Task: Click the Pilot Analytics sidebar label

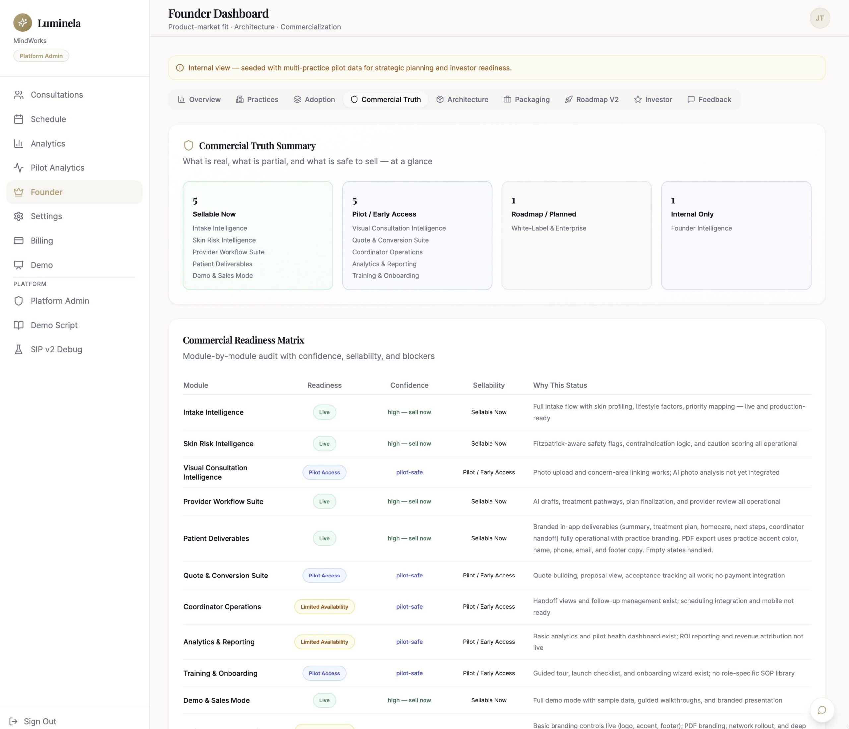Action: pyautogui.click(x=57, y=168)
